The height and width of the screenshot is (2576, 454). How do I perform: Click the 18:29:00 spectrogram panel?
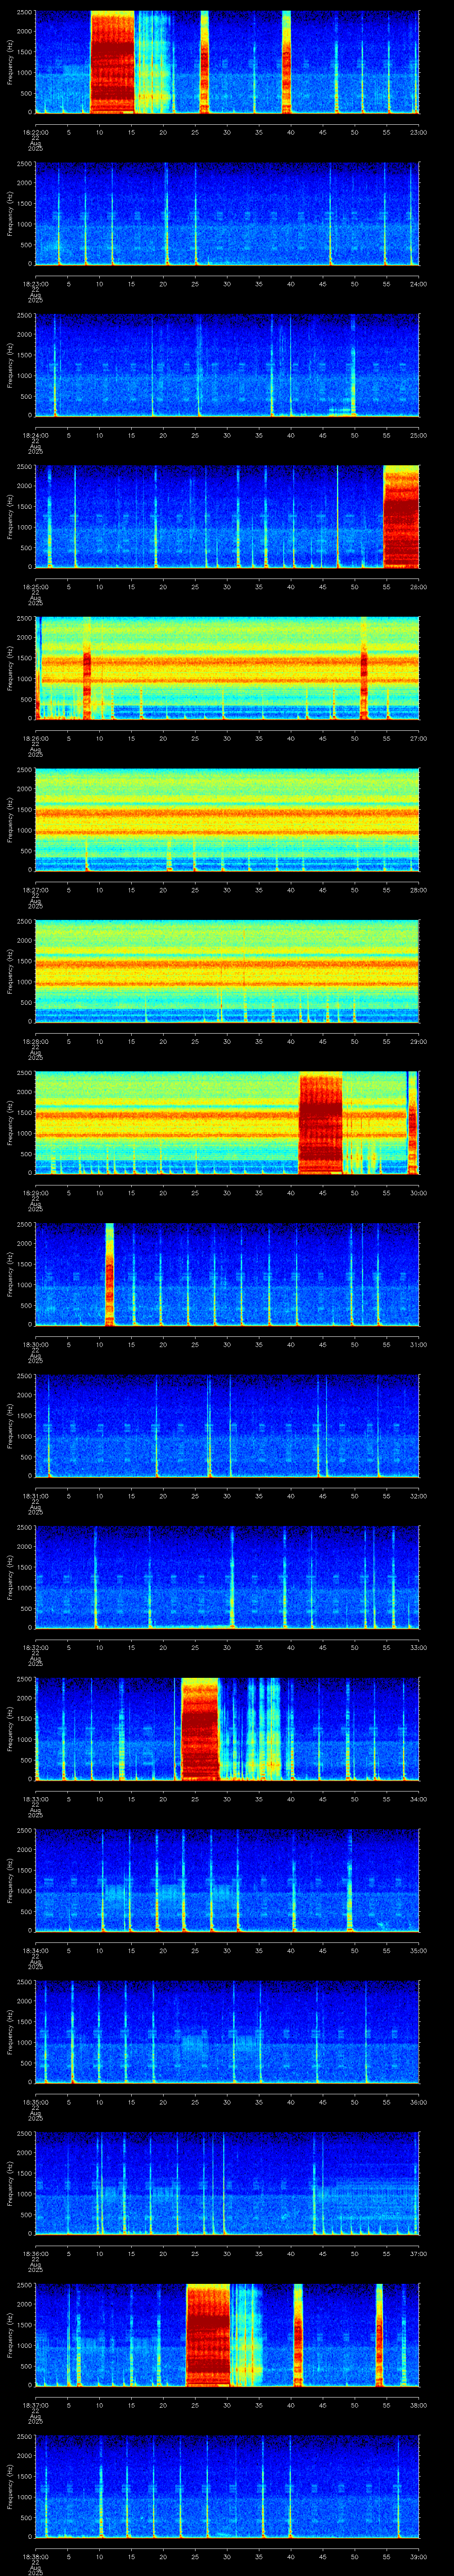[227, 1122]
